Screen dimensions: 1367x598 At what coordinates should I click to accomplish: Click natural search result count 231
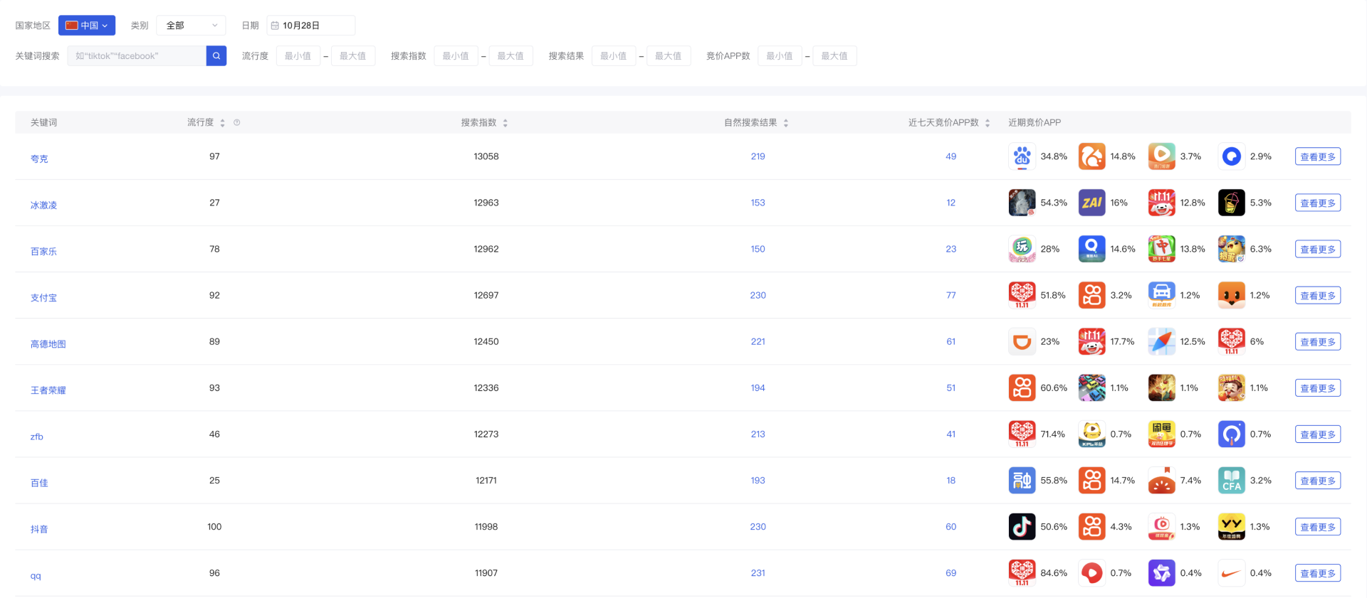pos(758,572)
